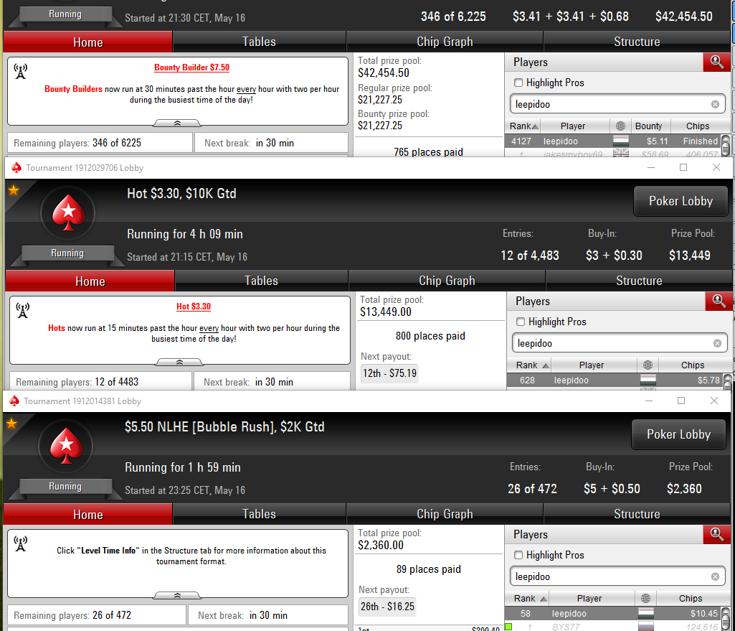This screenshot has height=631, width=735.
Task: Open Chip Graph tab in Bubble Rush lobby
Action: [445, 514]
